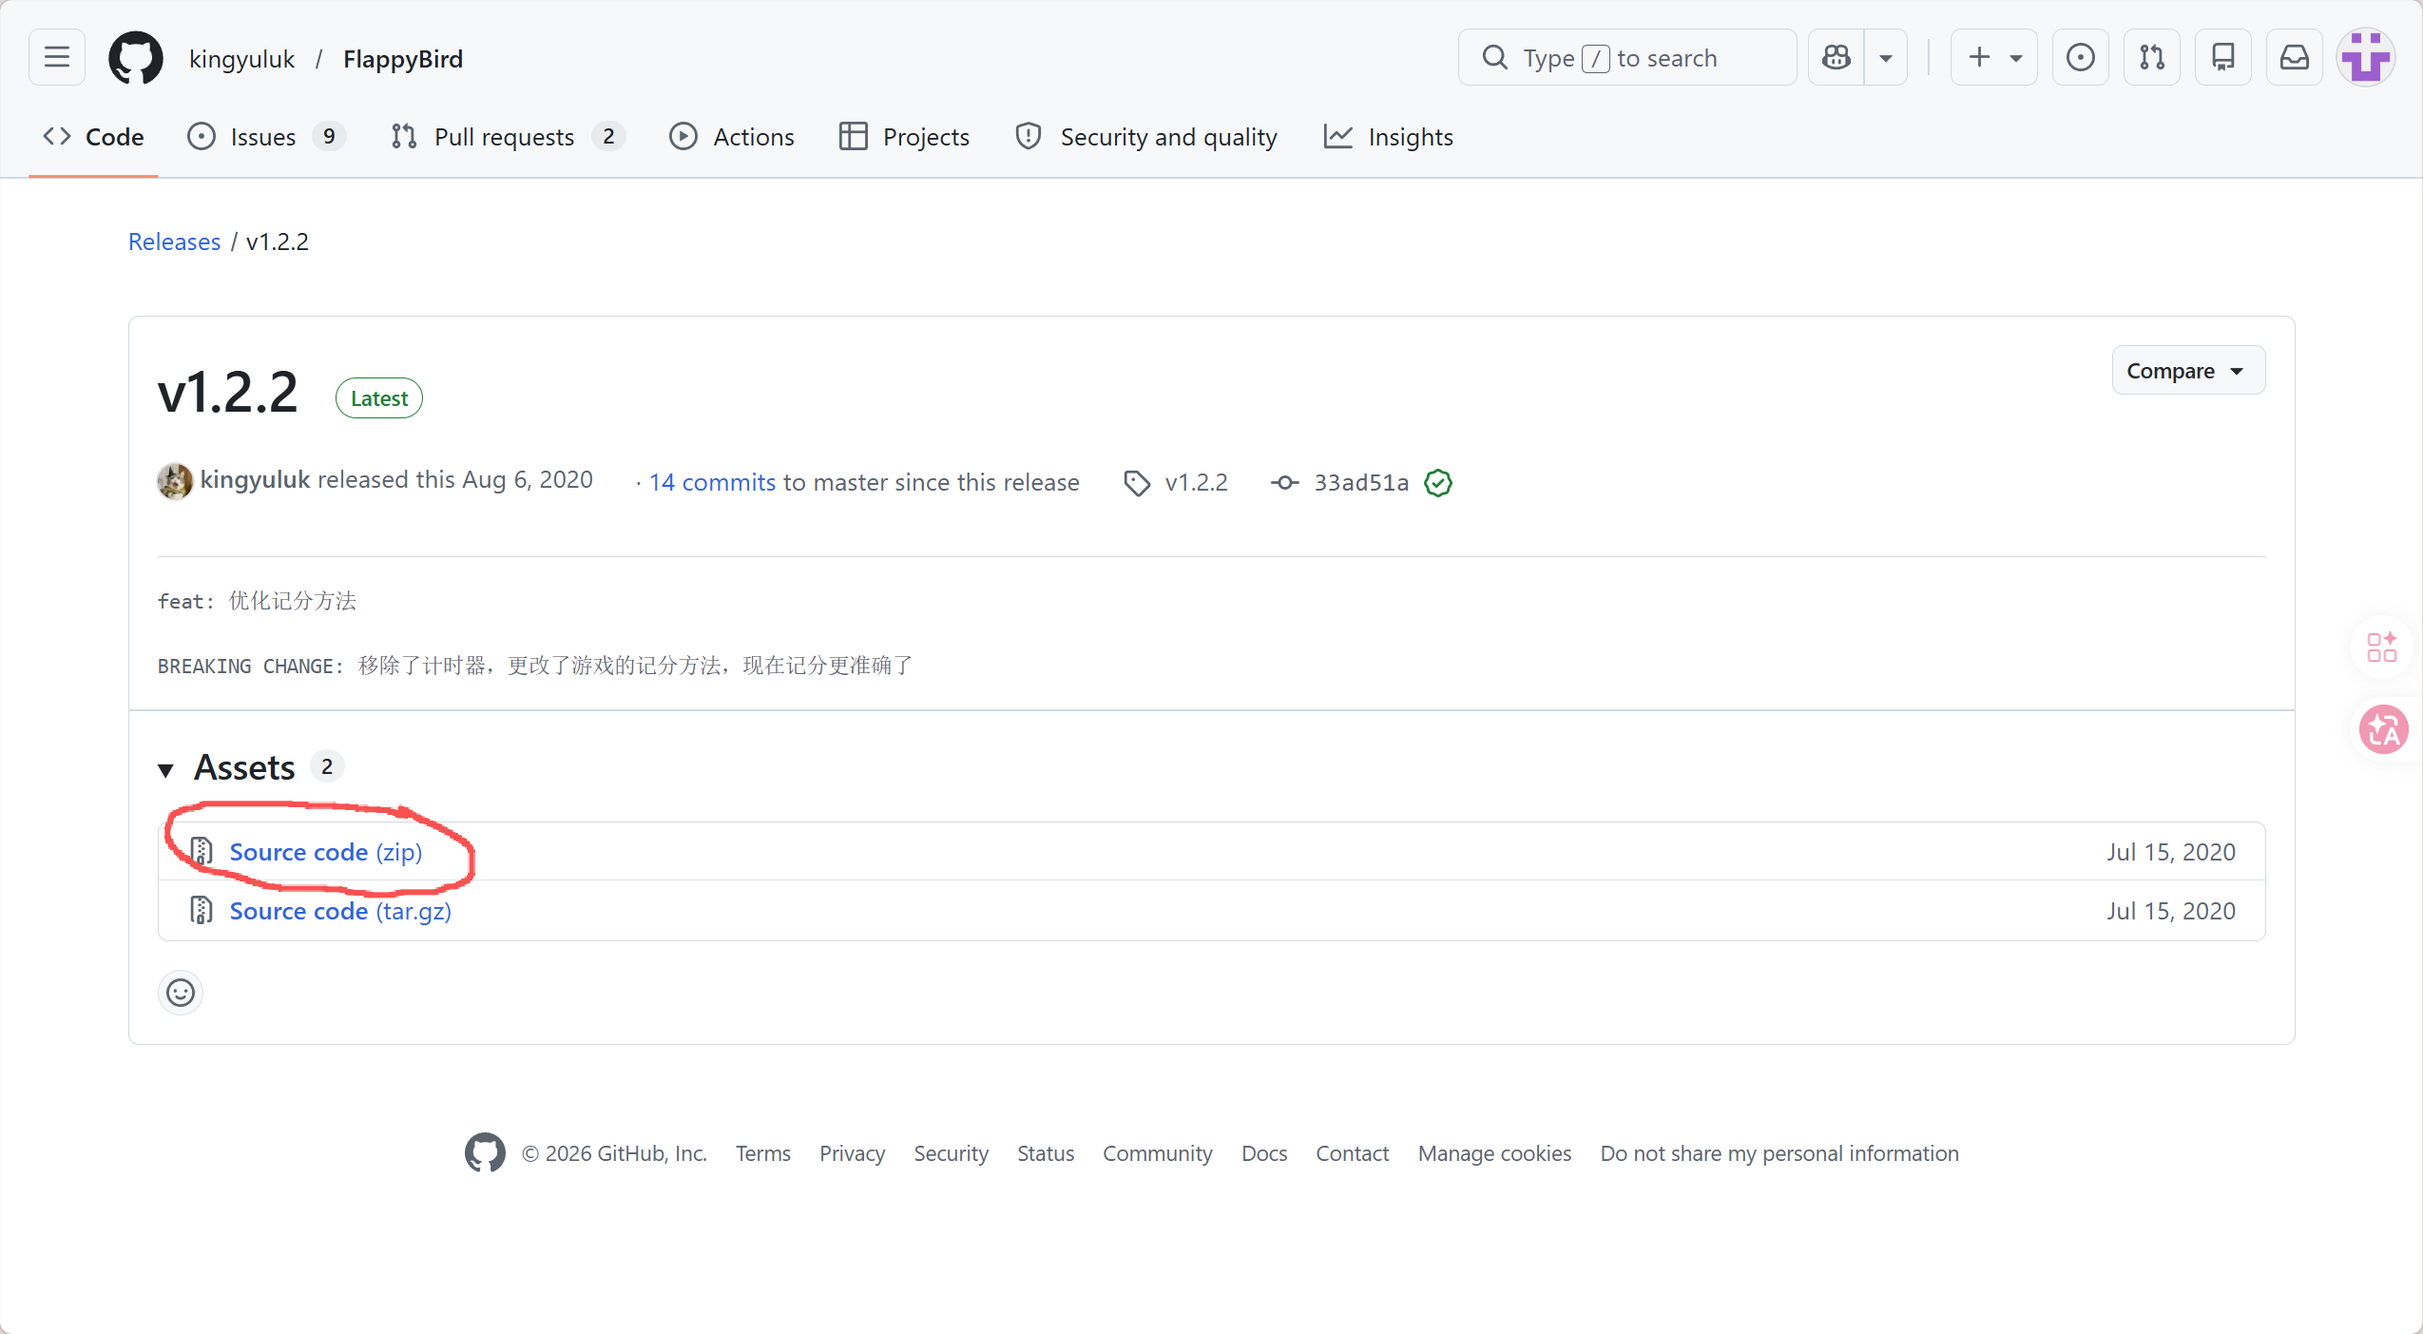Viewport: 2423px width, 1334px height.
Task: Open 14 commits link
Action: 712,482
